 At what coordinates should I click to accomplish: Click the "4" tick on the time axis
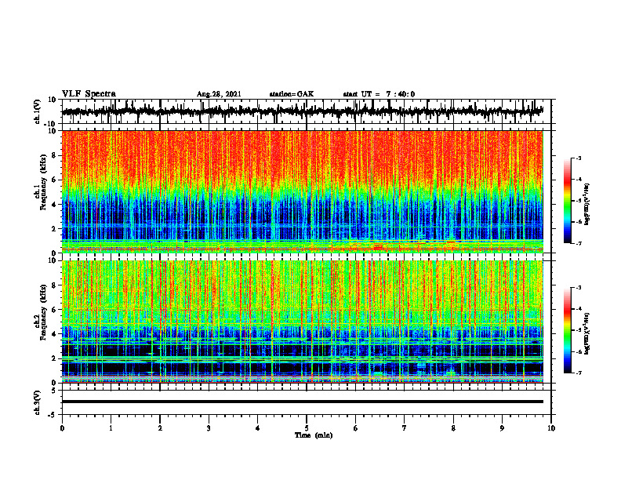258,428
